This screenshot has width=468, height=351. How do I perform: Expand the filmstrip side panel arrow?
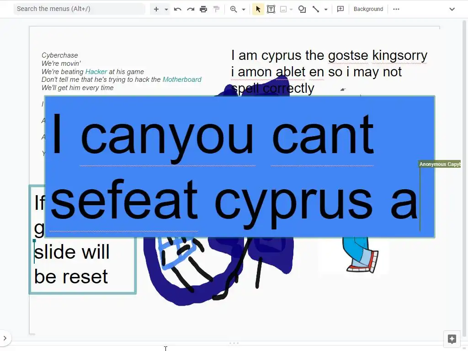click(5, 338)
